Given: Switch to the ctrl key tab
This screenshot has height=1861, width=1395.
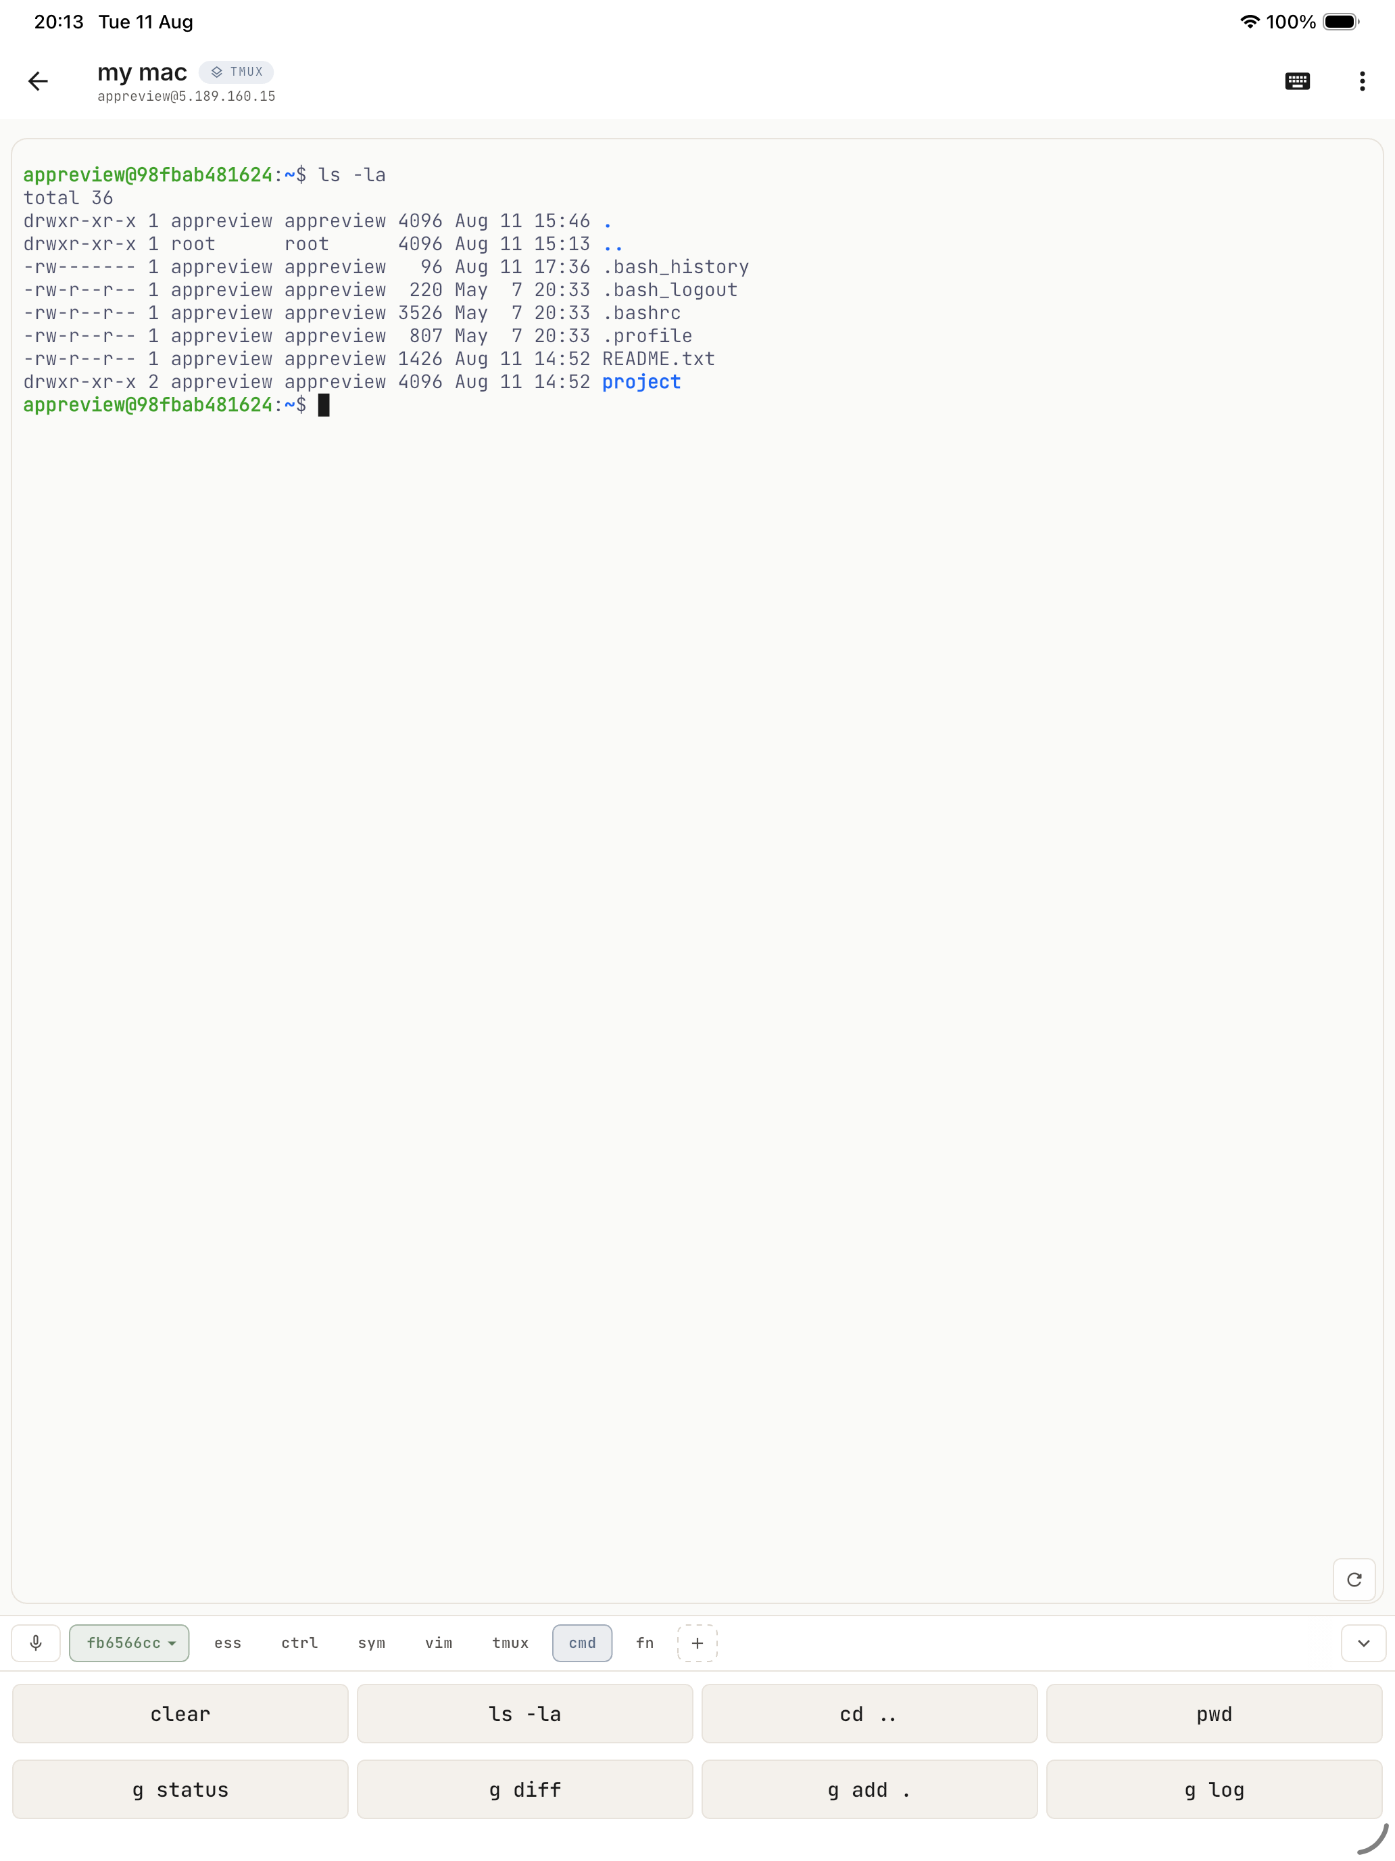Looking at the screenshot, I should point(299,1643).
